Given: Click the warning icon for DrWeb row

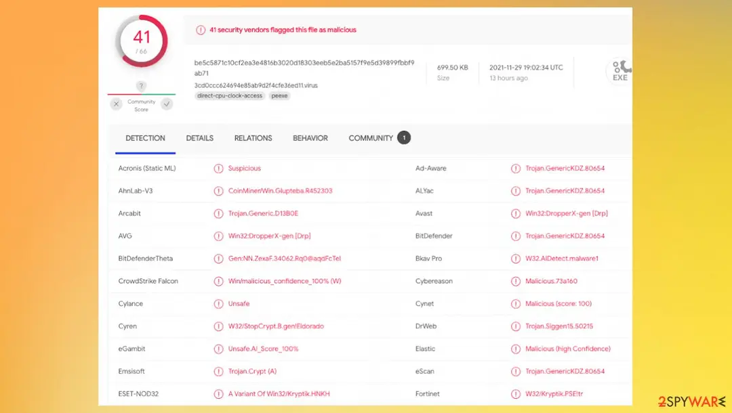Looking at the screenshot, I should (515, 326).
